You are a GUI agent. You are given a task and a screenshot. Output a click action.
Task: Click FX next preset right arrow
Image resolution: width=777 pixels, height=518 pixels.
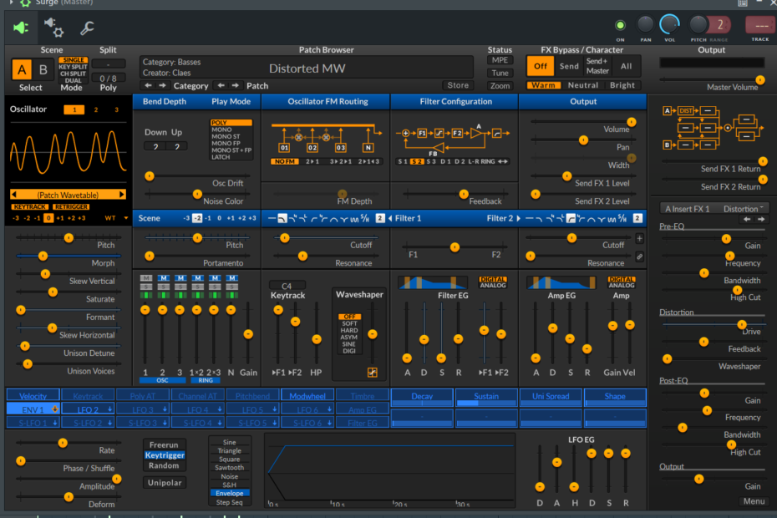point(761,219)
